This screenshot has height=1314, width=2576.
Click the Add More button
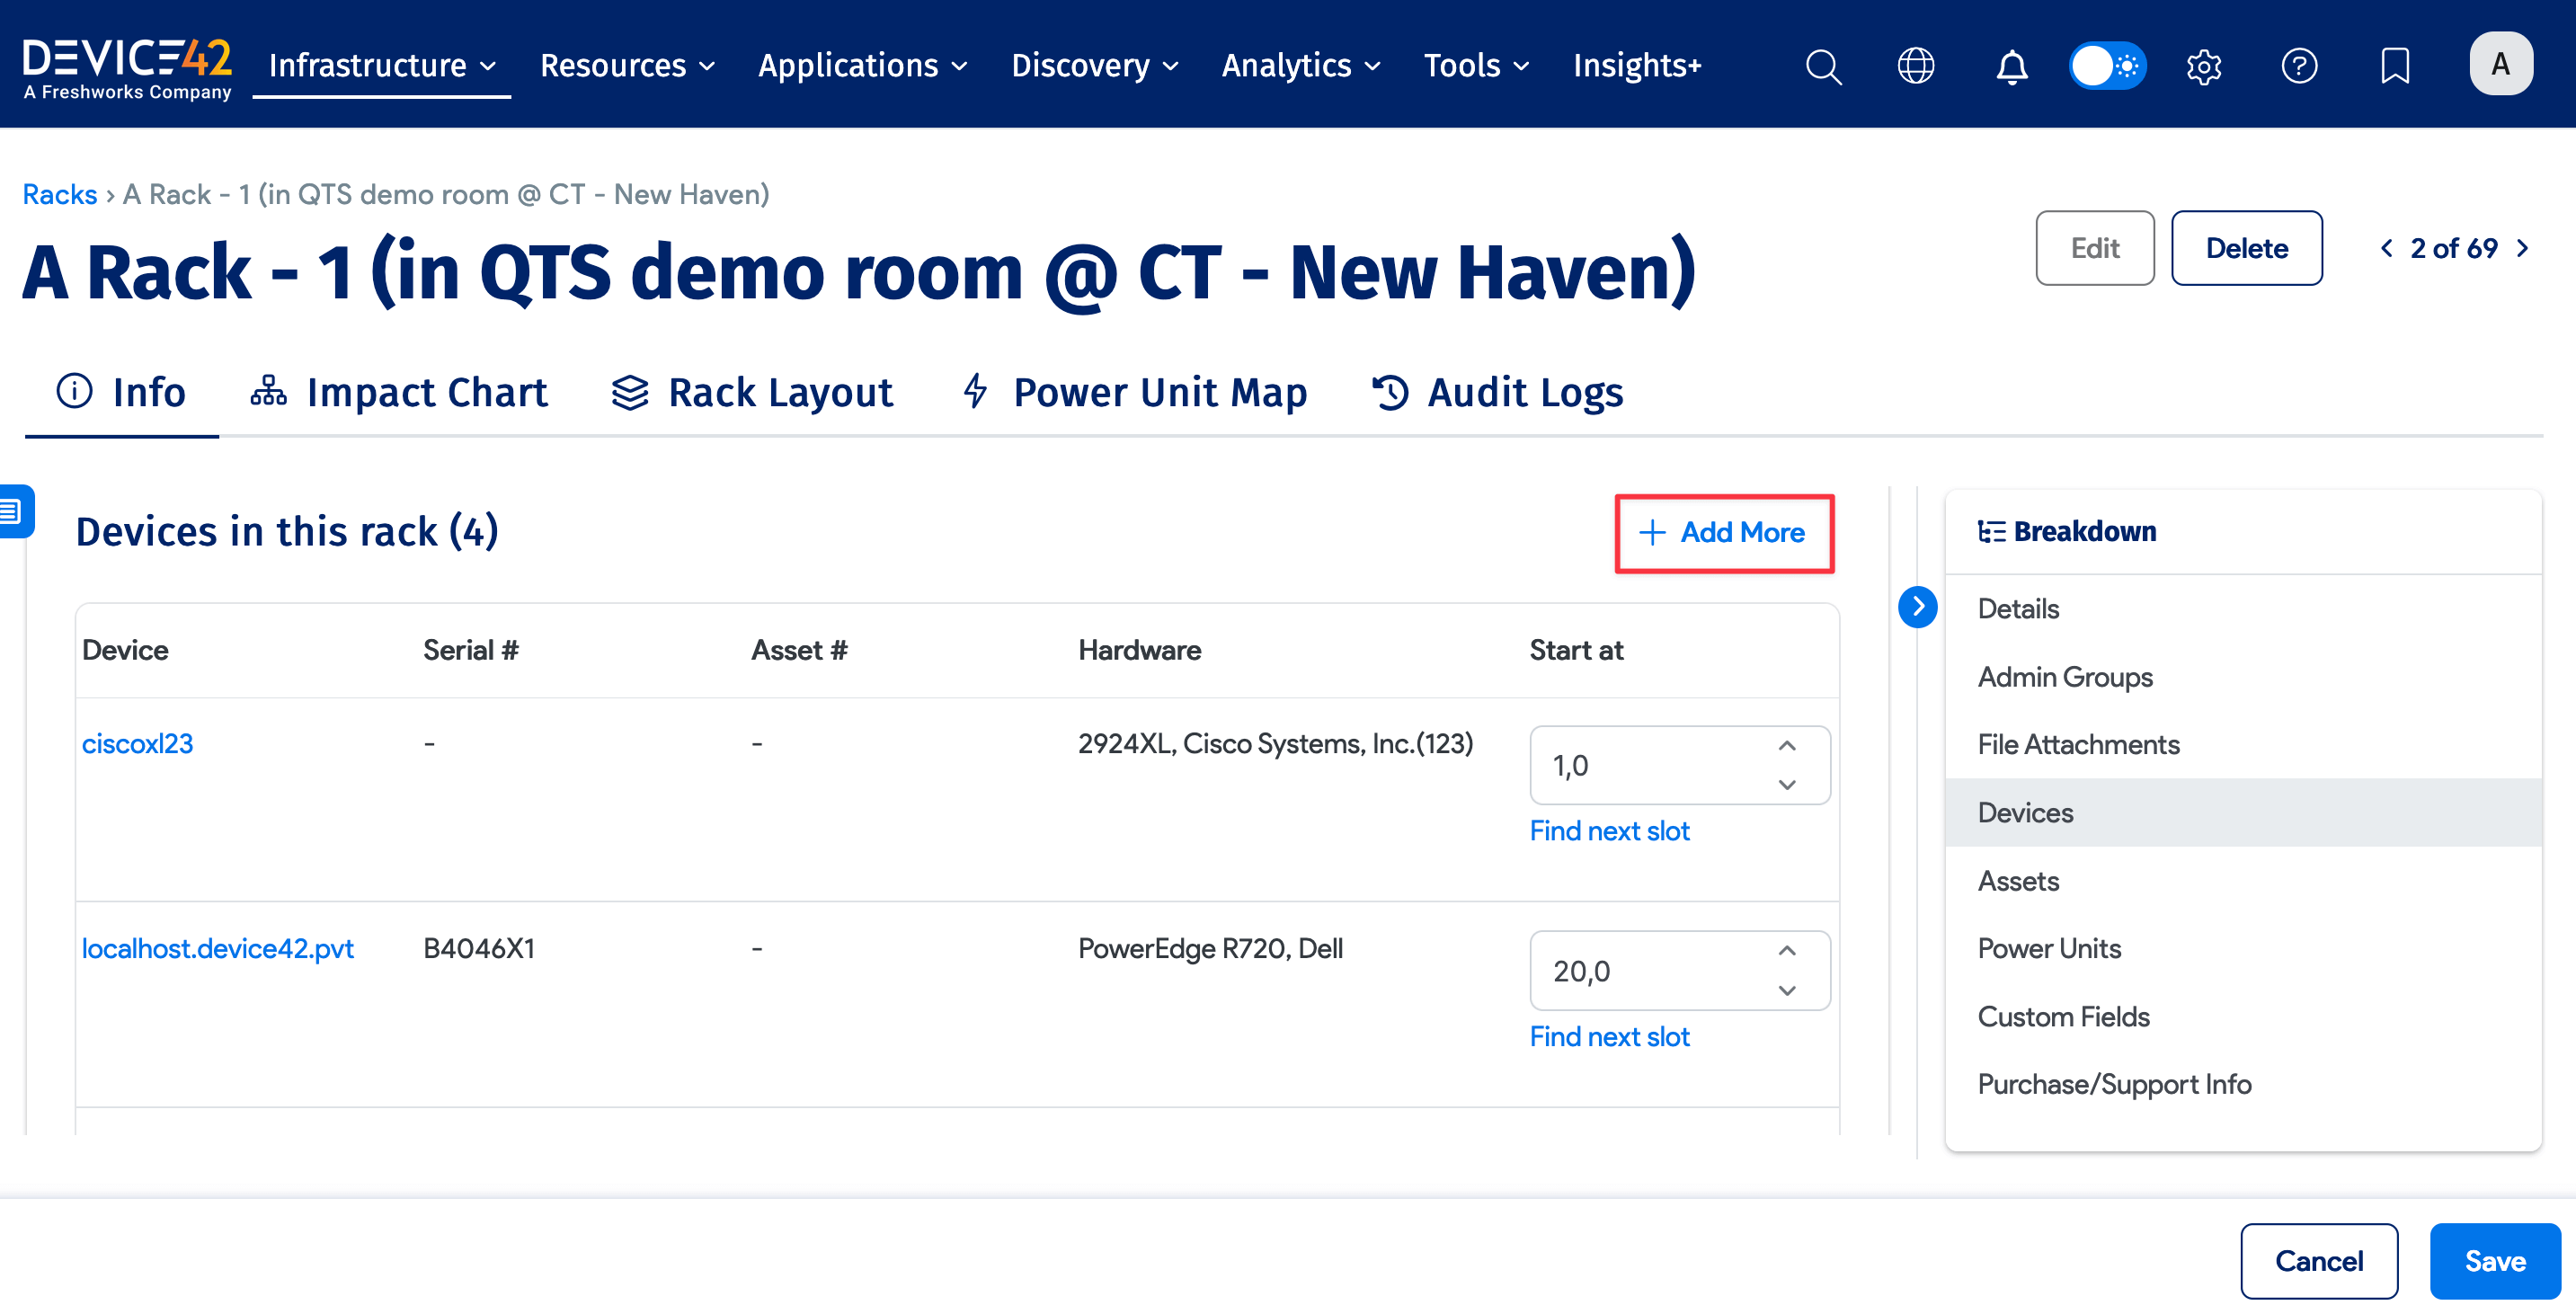(x=1724, y=532)
